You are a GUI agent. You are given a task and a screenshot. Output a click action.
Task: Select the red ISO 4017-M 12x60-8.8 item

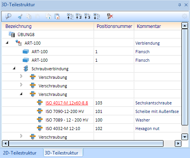coord(67,103)
